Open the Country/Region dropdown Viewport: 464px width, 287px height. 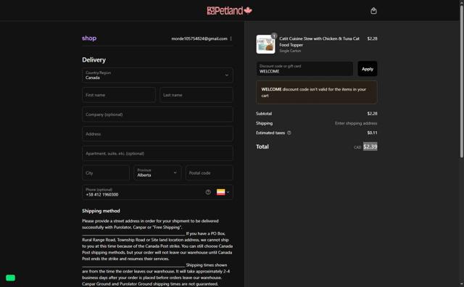(157, 75)
